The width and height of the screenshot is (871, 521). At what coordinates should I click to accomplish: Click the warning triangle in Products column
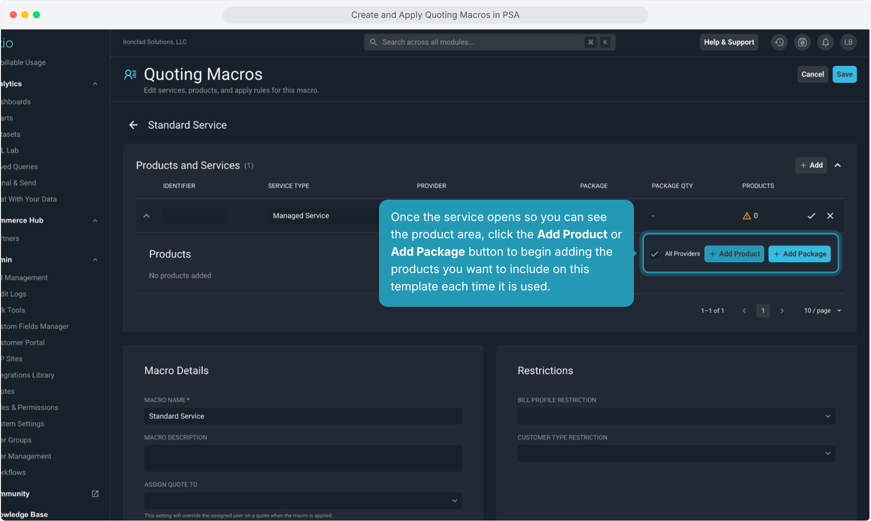point(746,216)
